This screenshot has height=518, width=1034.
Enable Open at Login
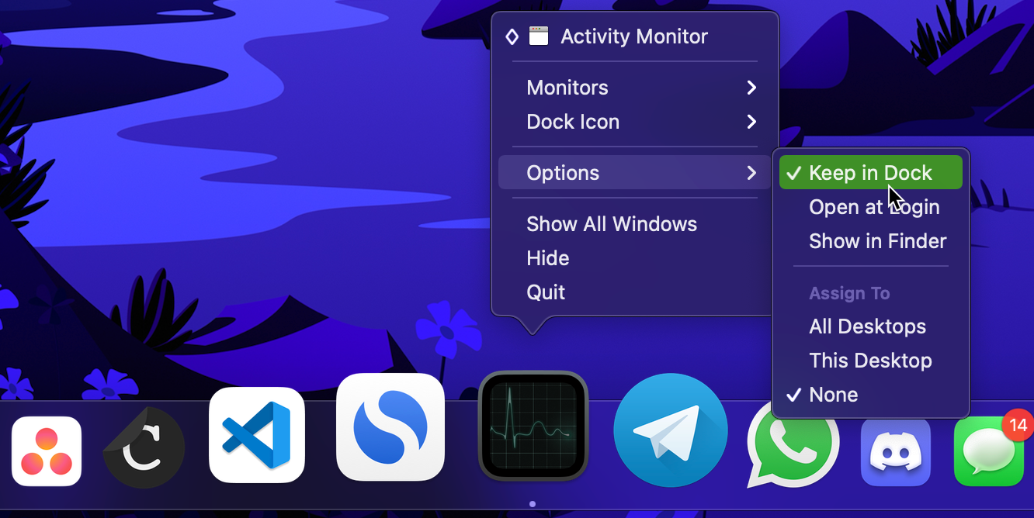pos(874,206)
